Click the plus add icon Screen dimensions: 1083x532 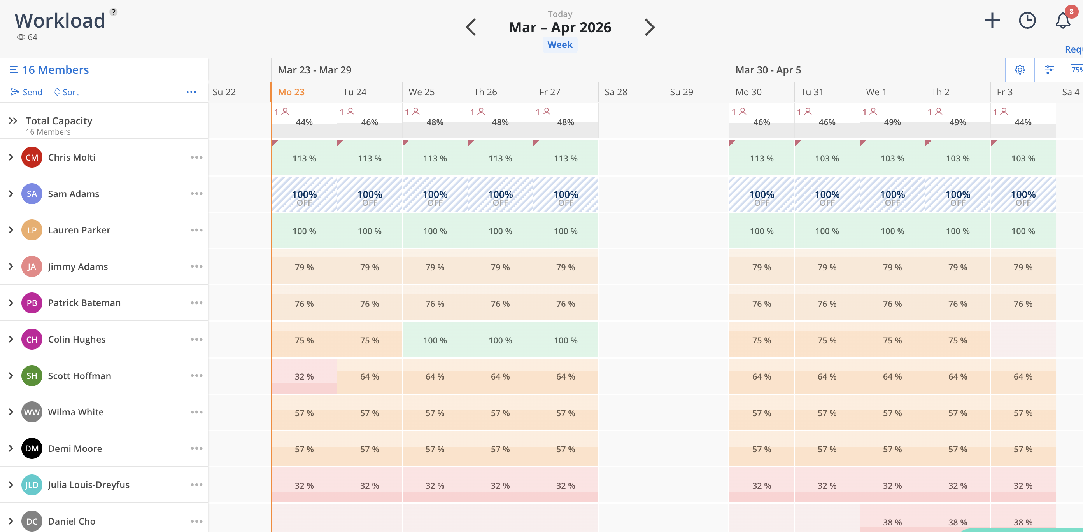pyautogui.click(x=992, y=21)
